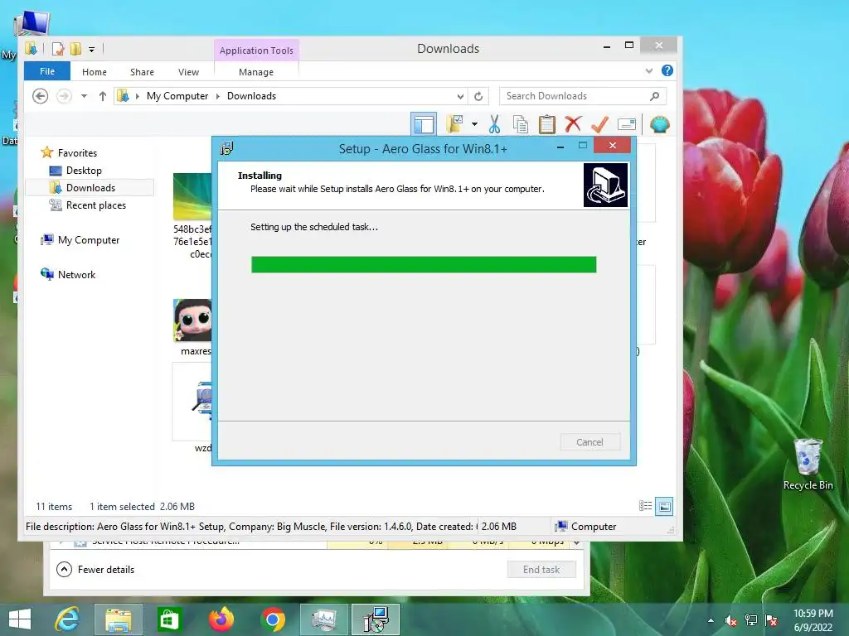Viewport: 849px width, 636px height.
Task: Open the recent locations dropdown arrow
Action: point(84,96)
